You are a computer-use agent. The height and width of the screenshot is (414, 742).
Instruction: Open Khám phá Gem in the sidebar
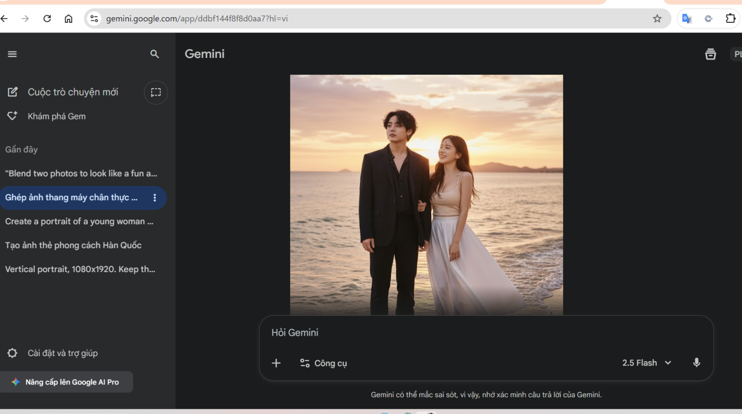point(56,116)
